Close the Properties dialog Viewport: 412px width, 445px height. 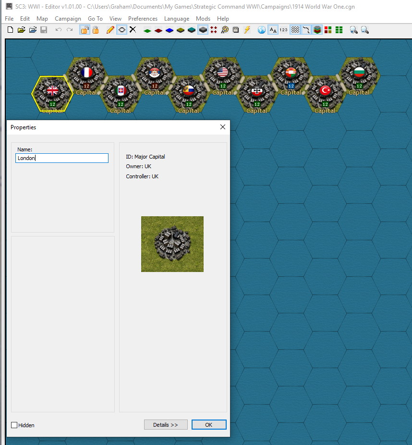click(x=223, y=127)
